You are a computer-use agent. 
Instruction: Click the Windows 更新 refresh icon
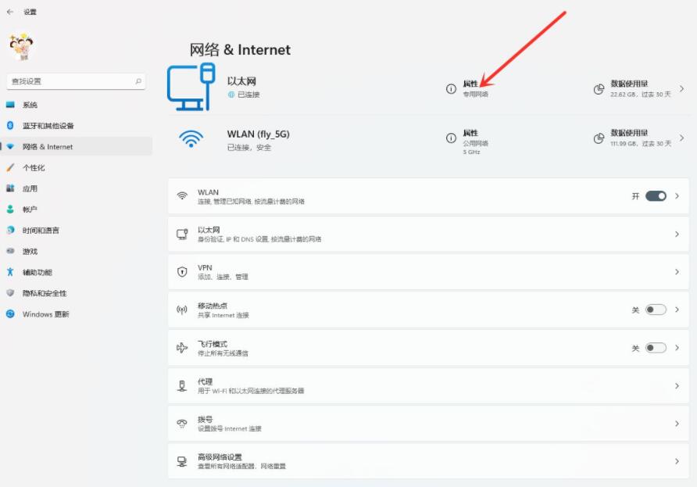tap(10, 314)
